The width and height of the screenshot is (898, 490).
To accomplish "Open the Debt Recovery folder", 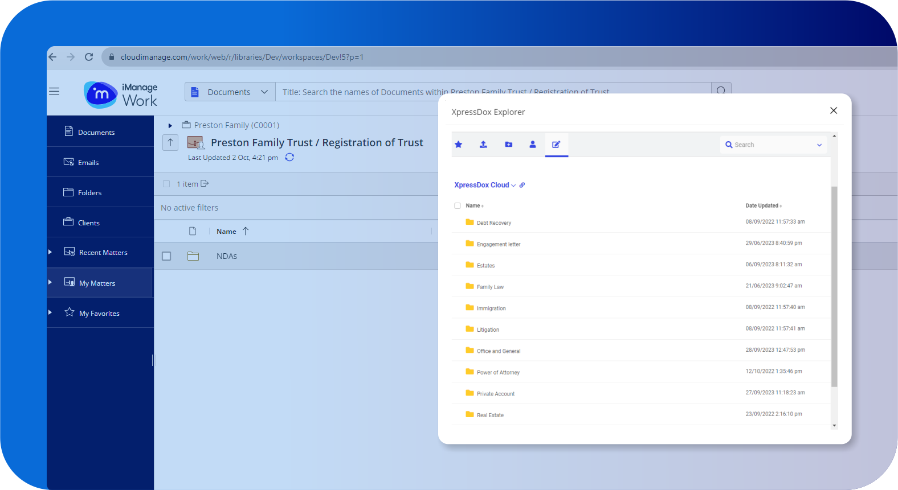I will coord(494,223).
